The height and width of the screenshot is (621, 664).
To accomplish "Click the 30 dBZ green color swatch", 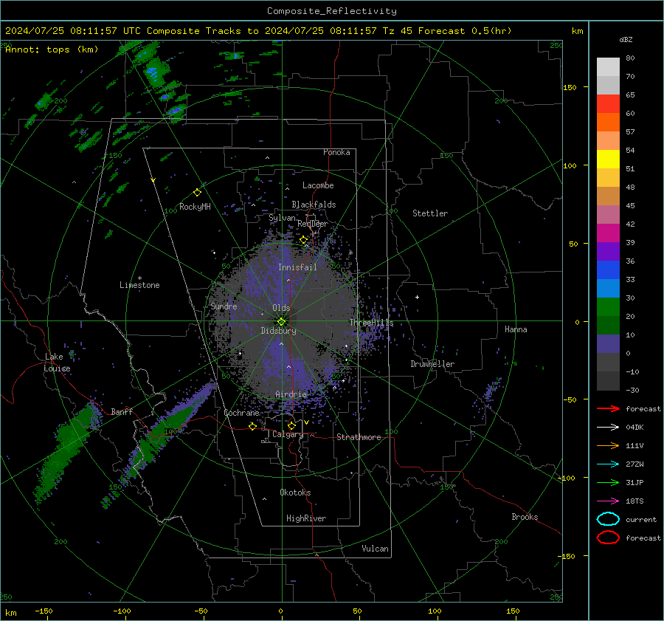I will [608, 306].
